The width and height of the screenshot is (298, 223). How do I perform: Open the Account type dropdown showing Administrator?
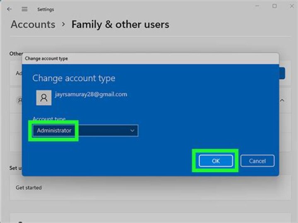coord(85,131)
